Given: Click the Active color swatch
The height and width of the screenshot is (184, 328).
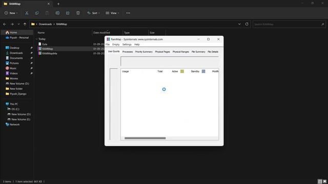Looking at the screenshot, I should (x=182, y=72).
